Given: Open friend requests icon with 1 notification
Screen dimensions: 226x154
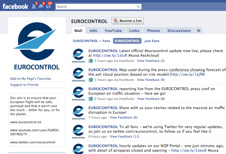Looking at the screenshot, I should pyautogui.click(x=34, y=6).
